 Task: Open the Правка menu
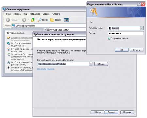tap(17, 14)
